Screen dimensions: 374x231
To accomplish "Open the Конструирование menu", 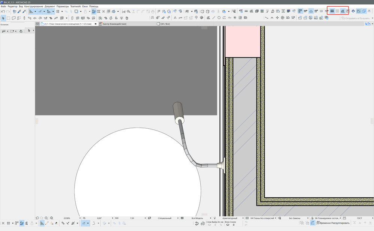I will 34,6.
